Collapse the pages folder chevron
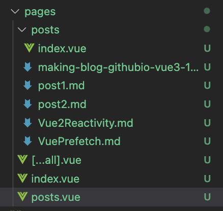This screenshot has width=223, height=211. [15, 12]
